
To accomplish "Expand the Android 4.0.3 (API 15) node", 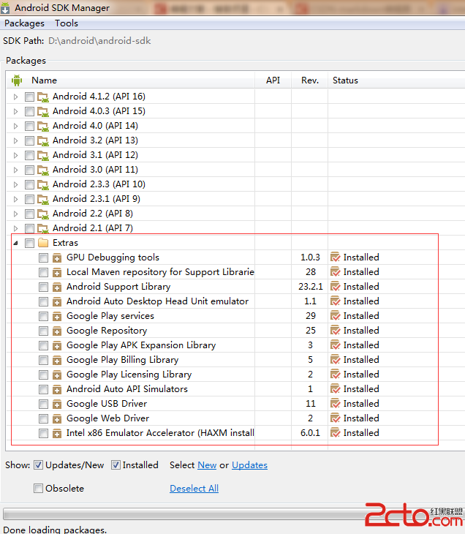I will pyautogui.click(x=16, y=111).
